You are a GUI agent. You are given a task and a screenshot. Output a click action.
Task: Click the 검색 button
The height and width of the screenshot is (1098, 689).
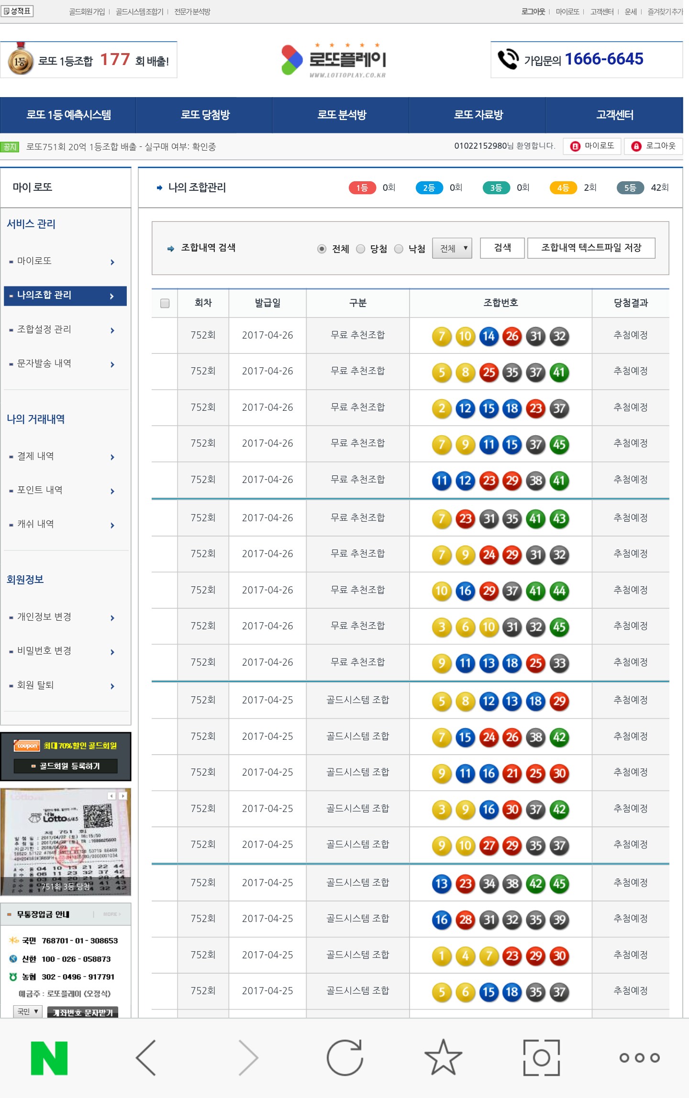tap(502, 248)
